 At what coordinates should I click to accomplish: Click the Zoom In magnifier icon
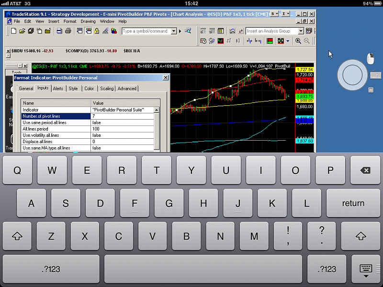coord(298,41)
